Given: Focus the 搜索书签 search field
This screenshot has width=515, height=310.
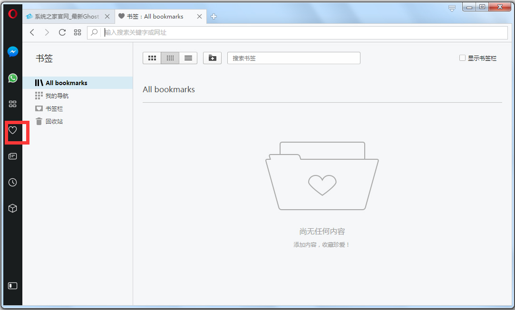Looking at the screenshot, I should coord(293,58).
